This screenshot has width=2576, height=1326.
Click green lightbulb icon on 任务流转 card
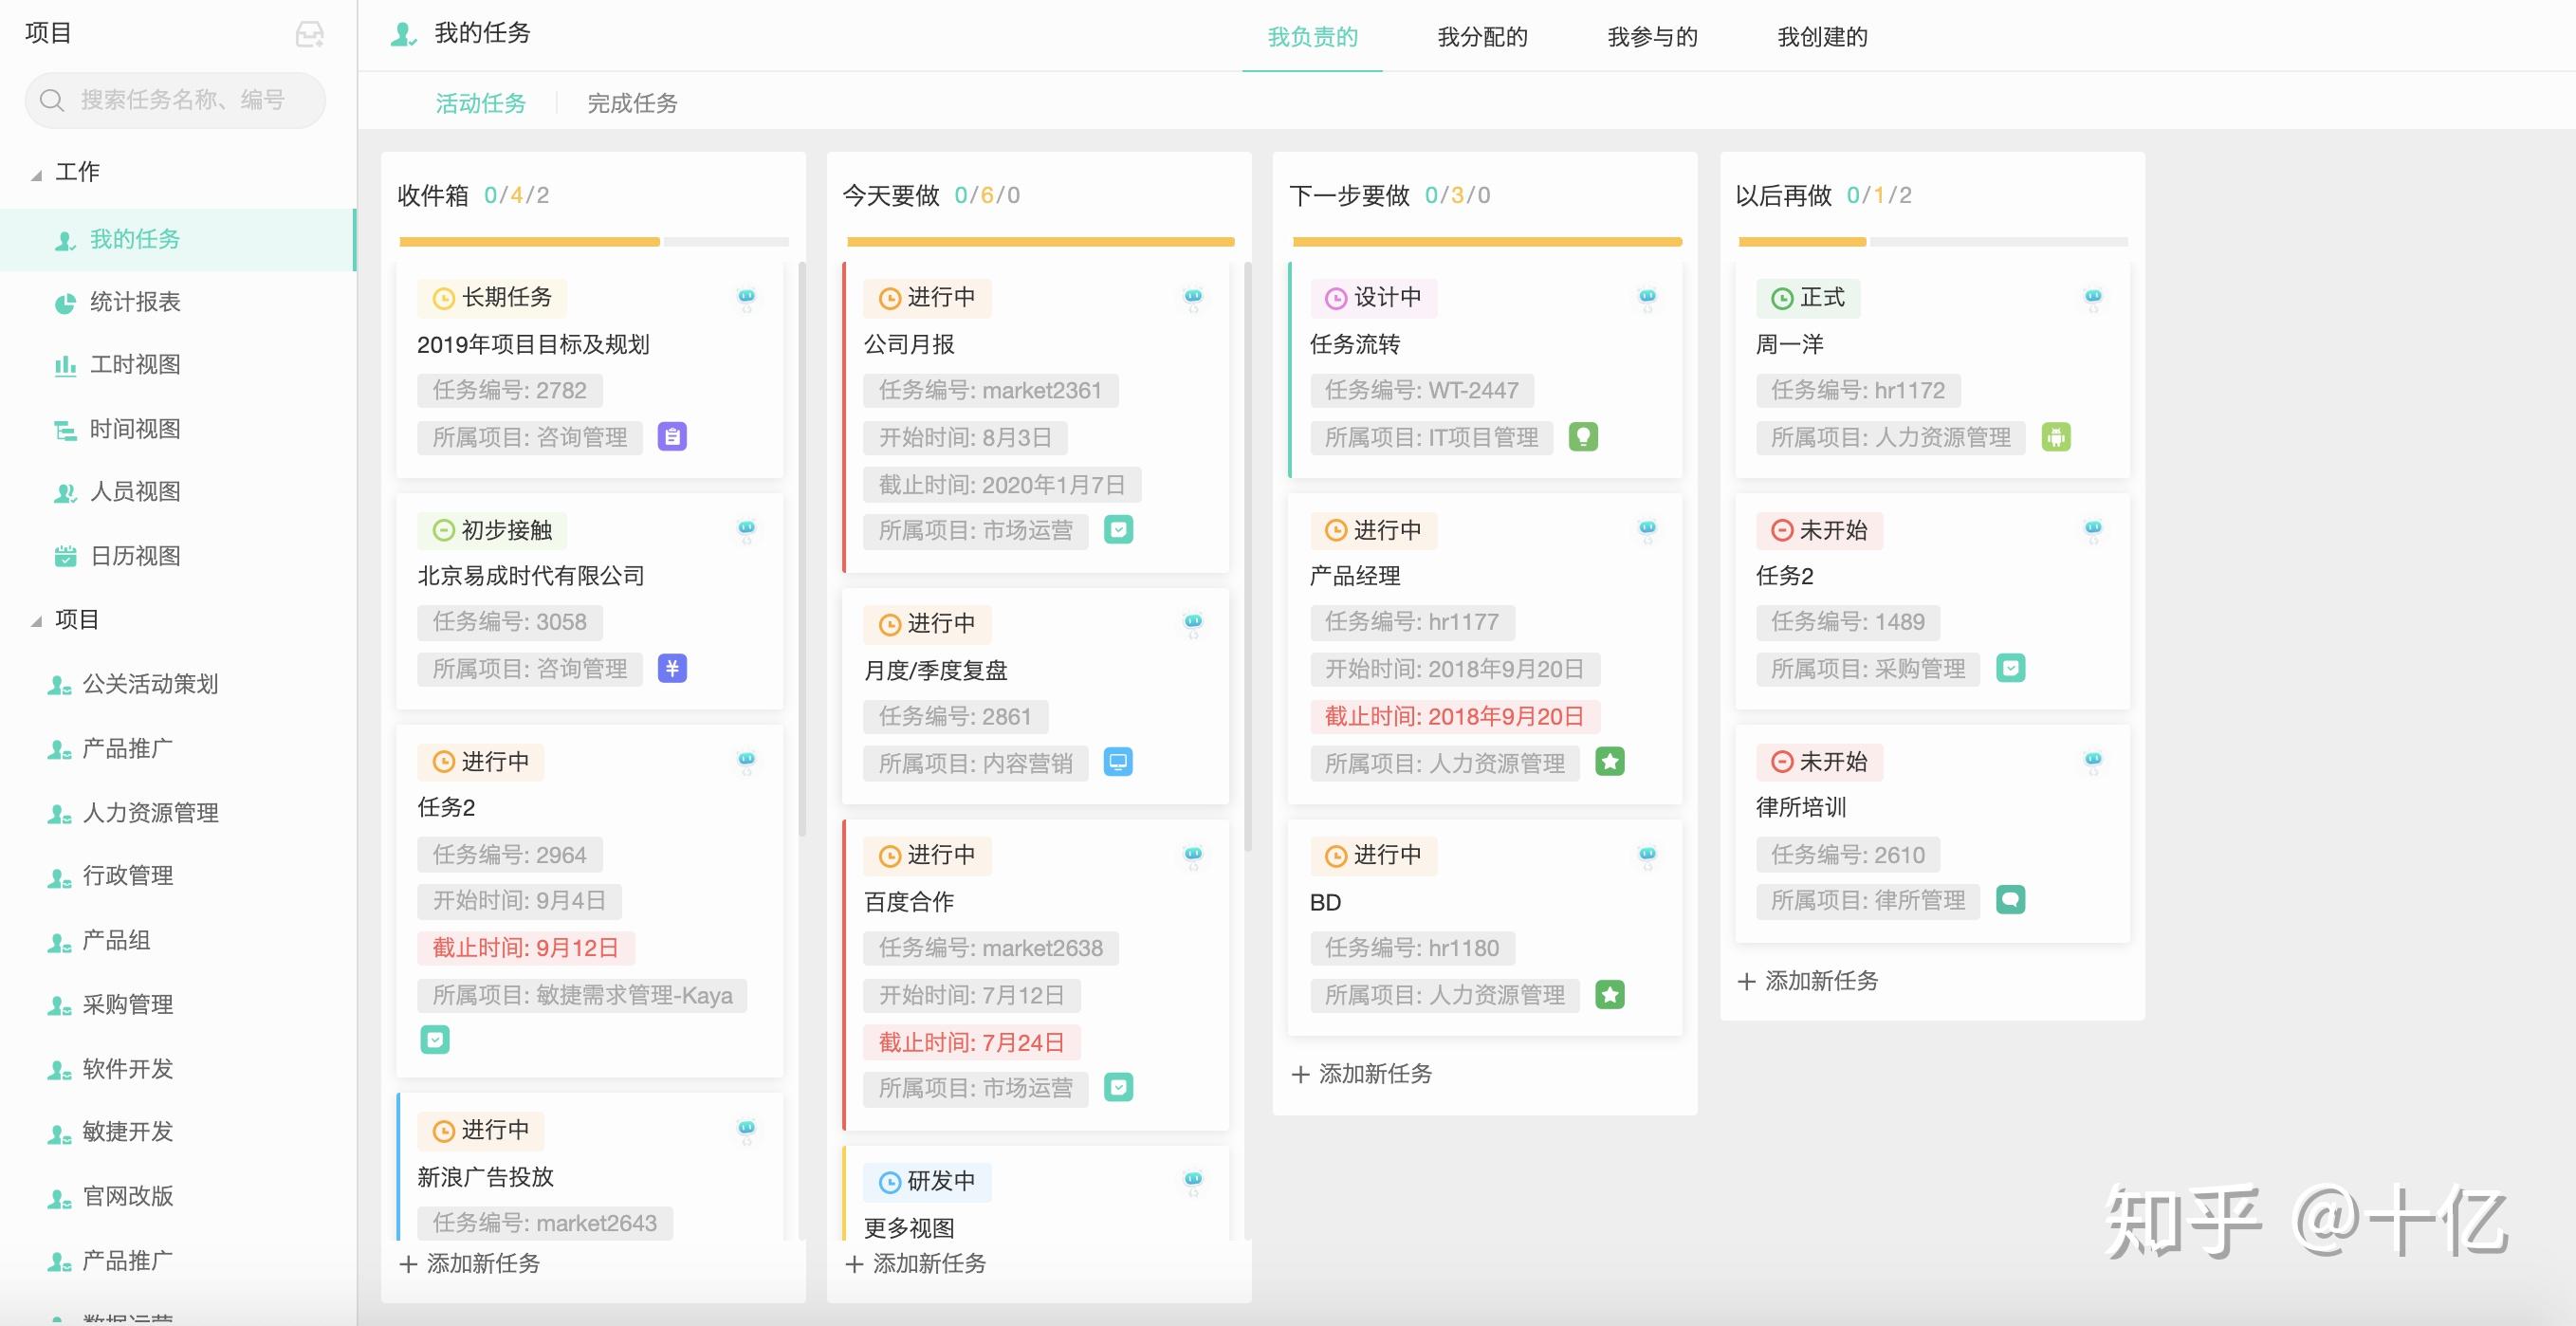1583,437
